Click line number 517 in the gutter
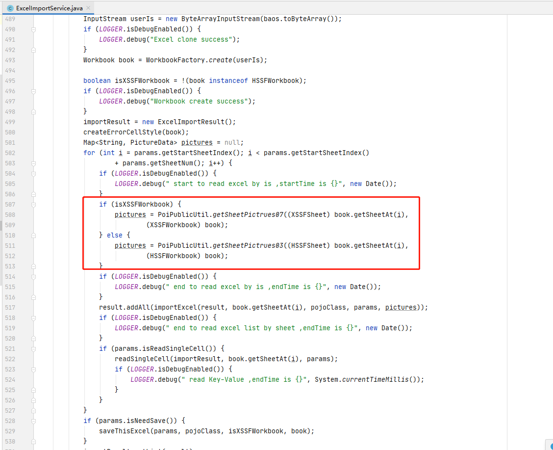The height and width of the screenshot is (450, 553). click(10, 307)
